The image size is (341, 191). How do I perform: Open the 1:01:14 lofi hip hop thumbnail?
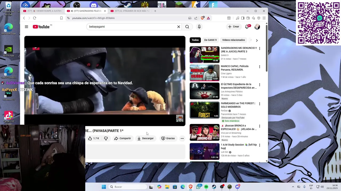(x=205, y=151)
